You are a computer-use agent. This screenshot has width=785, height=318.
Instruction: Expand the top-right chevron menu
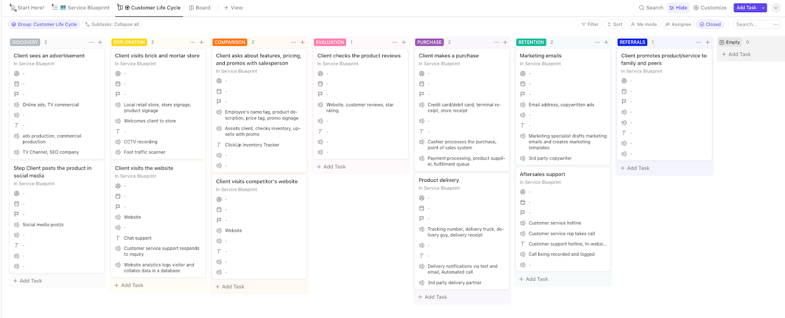[x=776, y=8]
